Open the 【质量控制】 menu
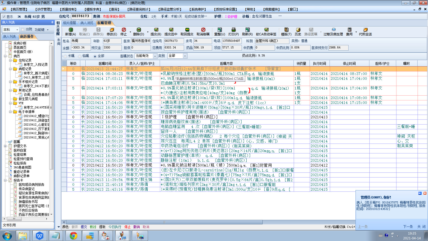The width and height of the screenshot is (428, 241). tap(68, 9)
